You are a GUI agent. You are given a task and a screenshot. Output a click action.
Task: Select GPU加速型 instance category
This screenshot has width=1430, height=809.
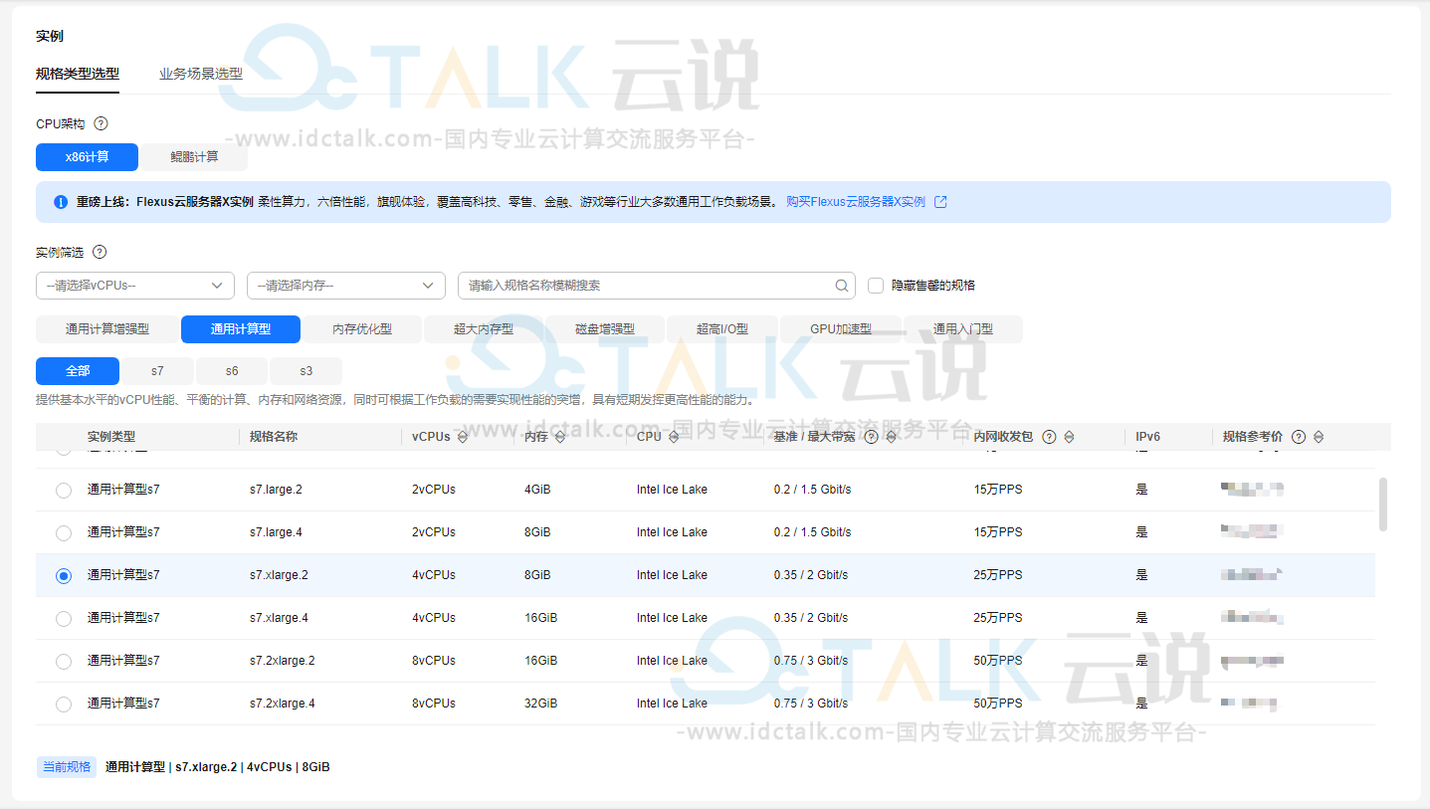(841, 329)
